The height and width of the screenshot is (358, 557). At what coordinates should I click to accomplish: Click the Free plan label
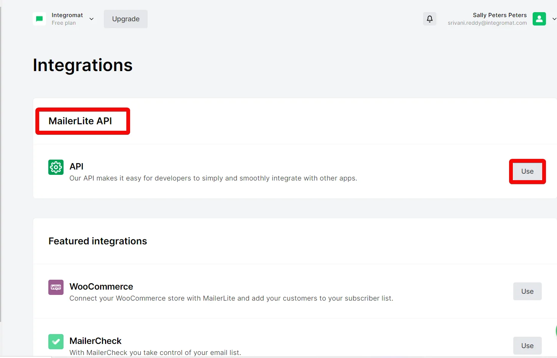[64, 23]
